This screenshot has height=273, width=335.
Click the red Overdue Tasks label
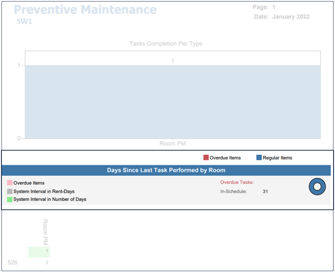click(237, 183)
